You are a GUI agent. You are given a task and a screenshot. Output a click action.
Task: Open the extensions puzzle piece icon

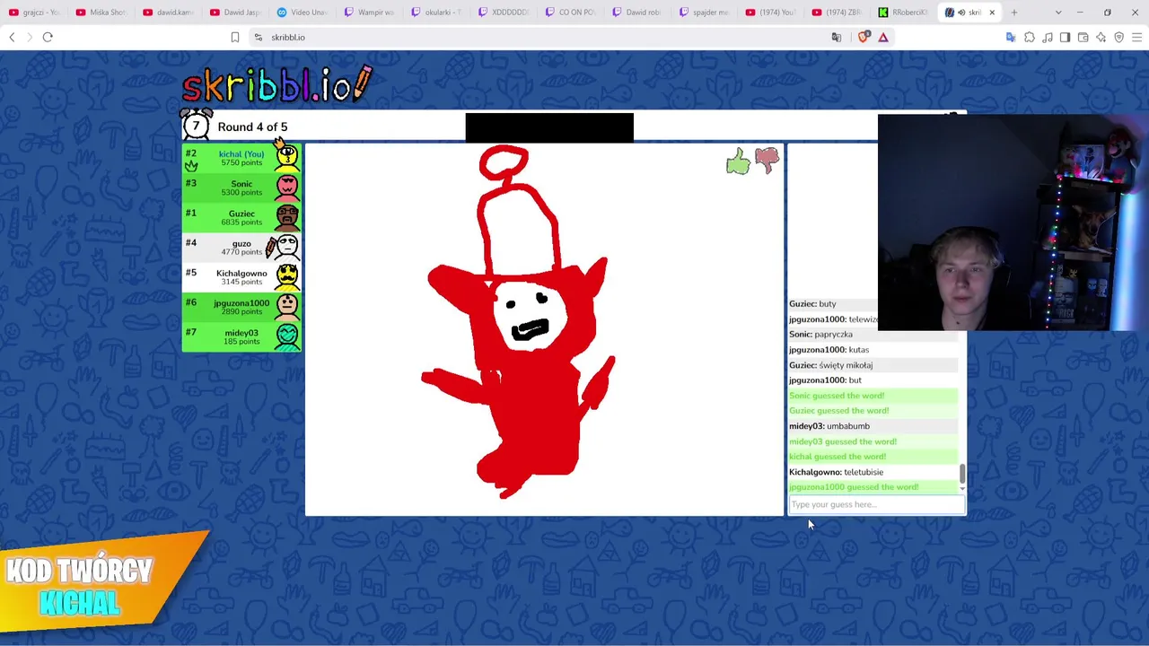point(1030,37)
